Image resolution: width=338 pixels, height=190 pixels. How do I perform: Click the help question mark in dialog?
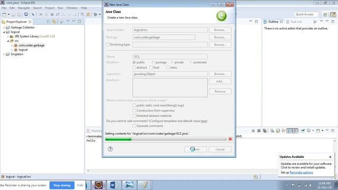[x=110, y=149]
